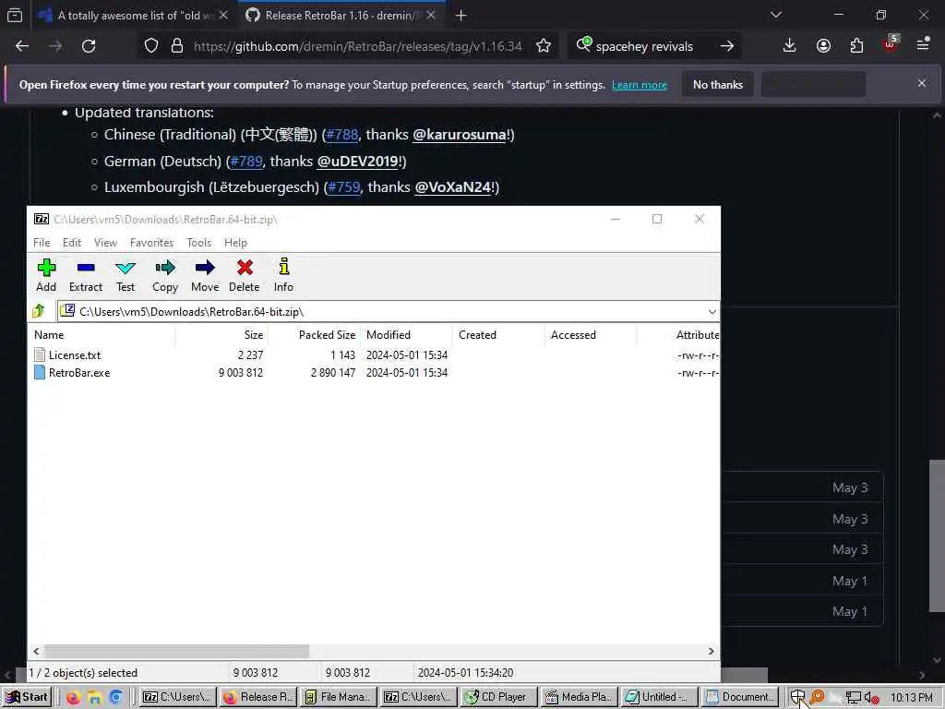Bookmark this page with the star icon
945x709 pixels.
tap(544, 46)
